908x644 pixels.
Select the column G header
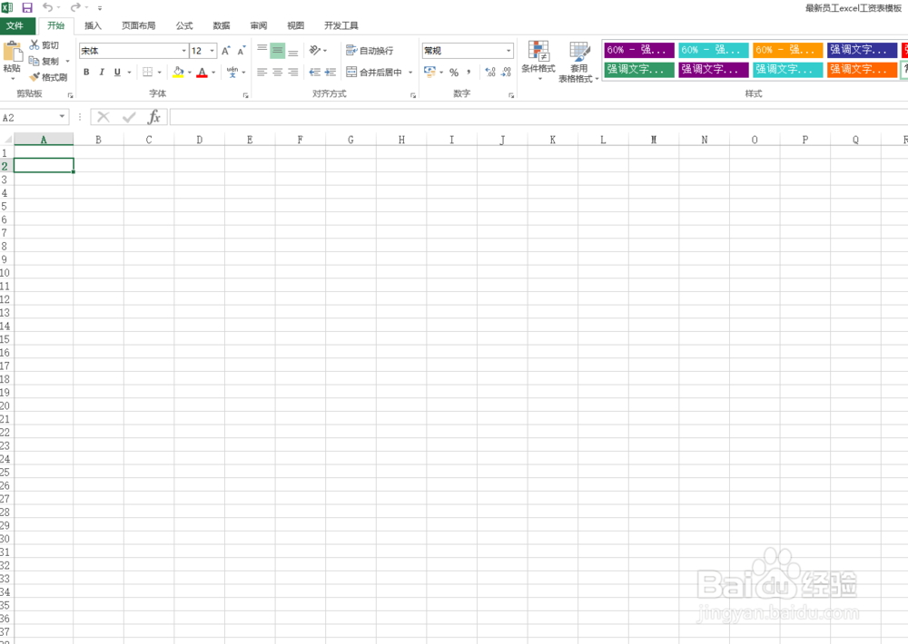pyautogui.click(x=350, y=140)
